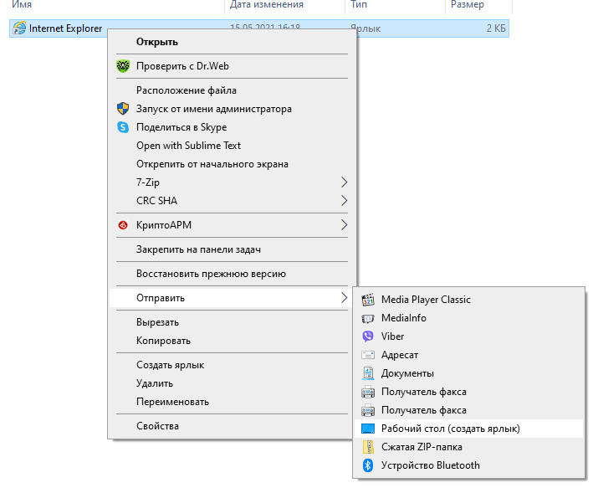Open the CRC SHA menu entry
Screen dimensions: 603x493
pos(232,201)
